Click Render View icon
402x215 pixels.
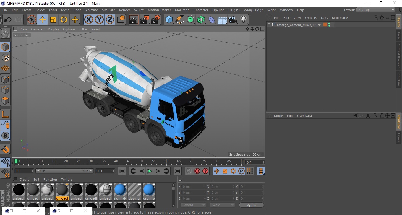[134, 20]
